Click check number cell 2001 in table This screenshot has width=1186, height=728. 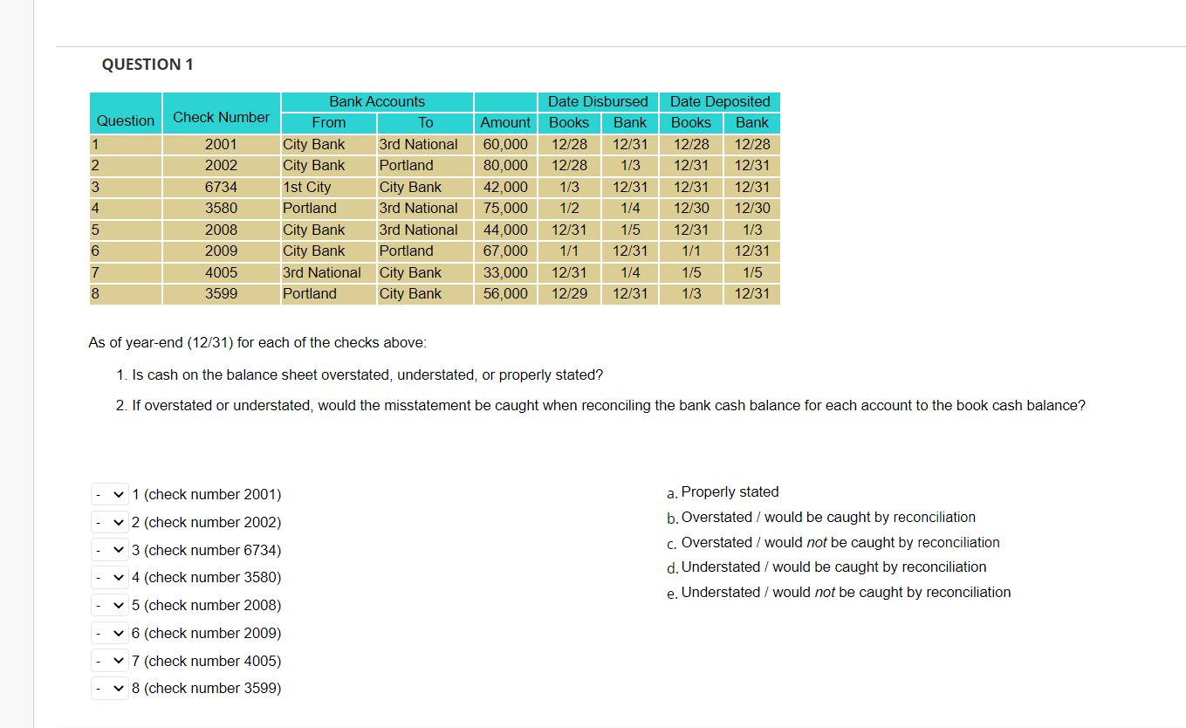pos(221,144)
